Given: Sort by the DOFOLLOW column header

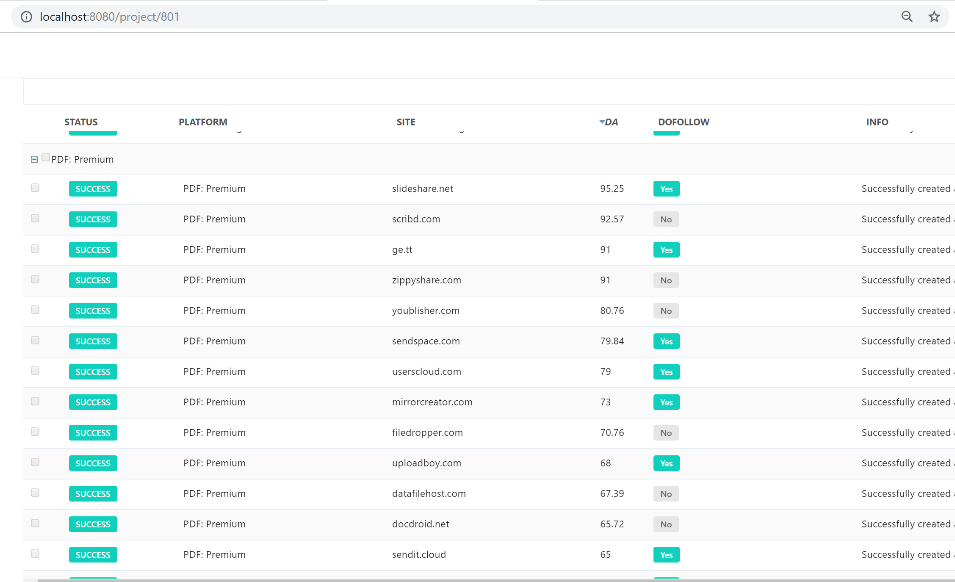Looking at the screenshot, I should click(x=684, y=122).
